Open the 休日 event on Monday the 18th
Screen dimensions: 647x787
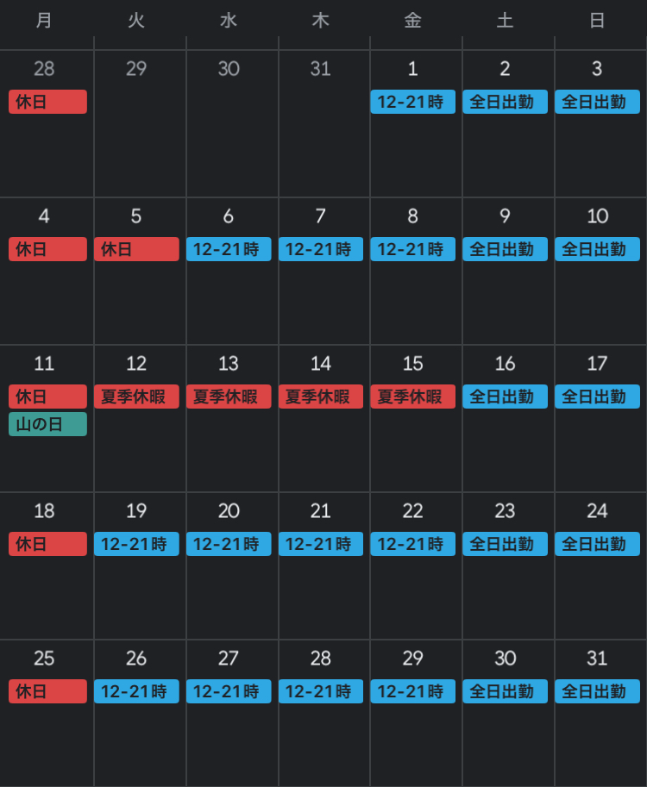coord(47,544)
